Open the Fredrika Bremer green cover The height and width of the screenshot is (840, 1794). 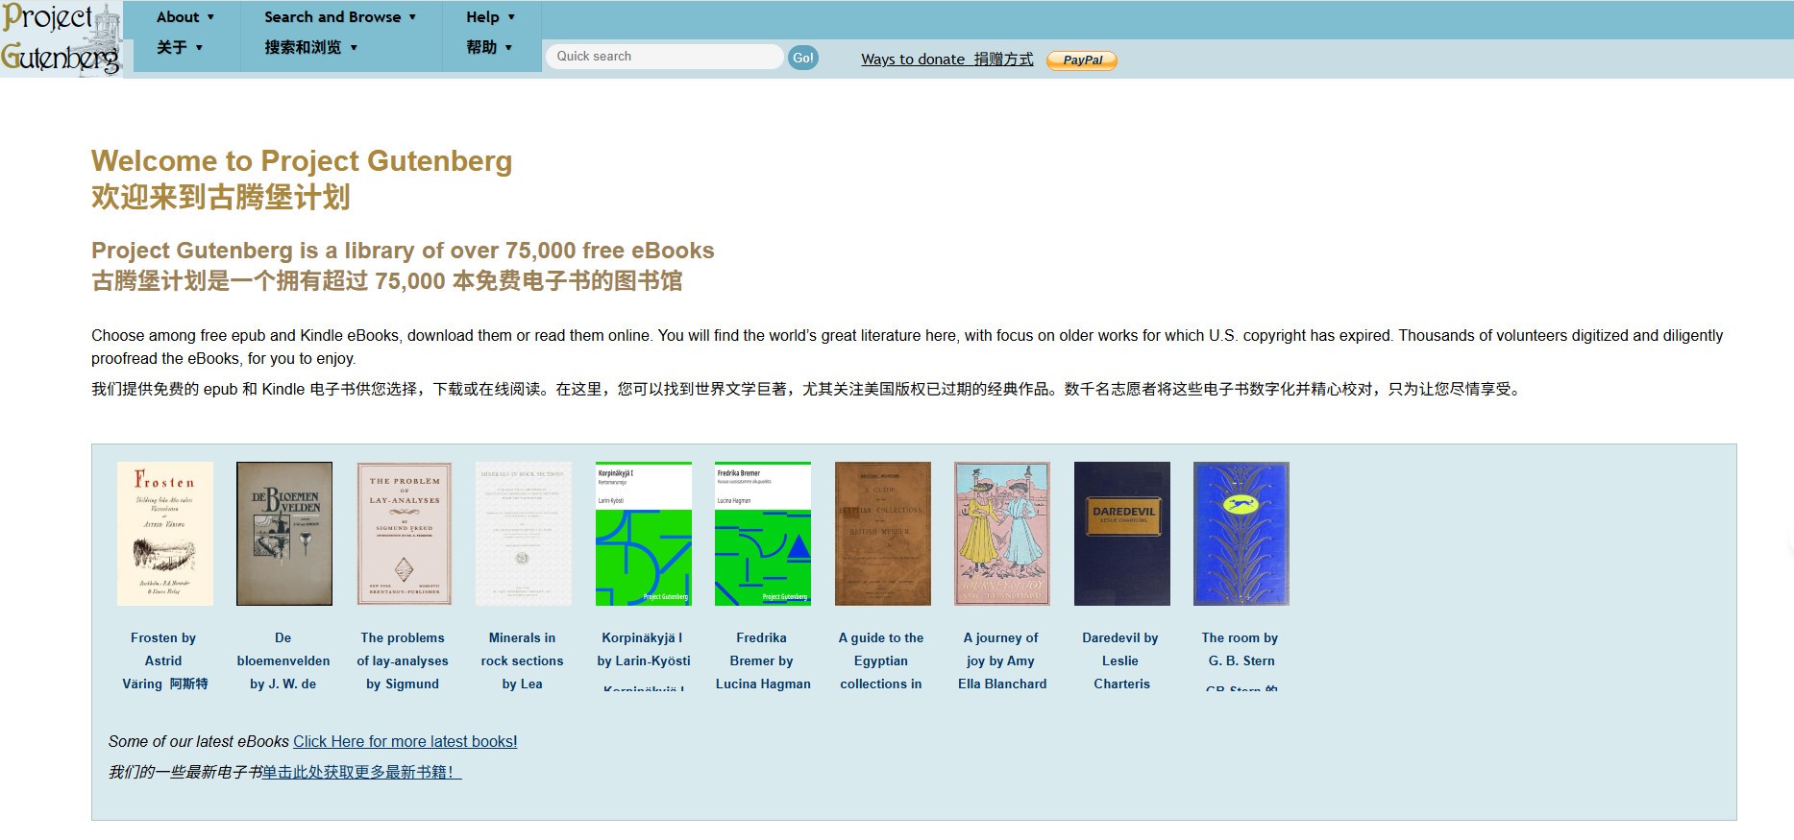tap(763, 534)
